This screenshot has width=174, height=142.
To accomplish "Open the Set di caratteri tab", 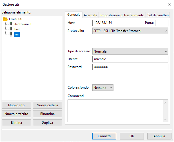I will click(x=158, y=15).
